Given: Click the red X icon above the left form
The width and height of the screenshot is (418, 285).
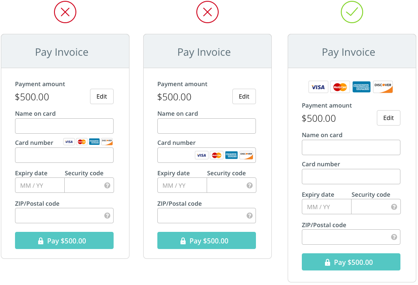Looking at the screenshot, I should coord(65,12).
